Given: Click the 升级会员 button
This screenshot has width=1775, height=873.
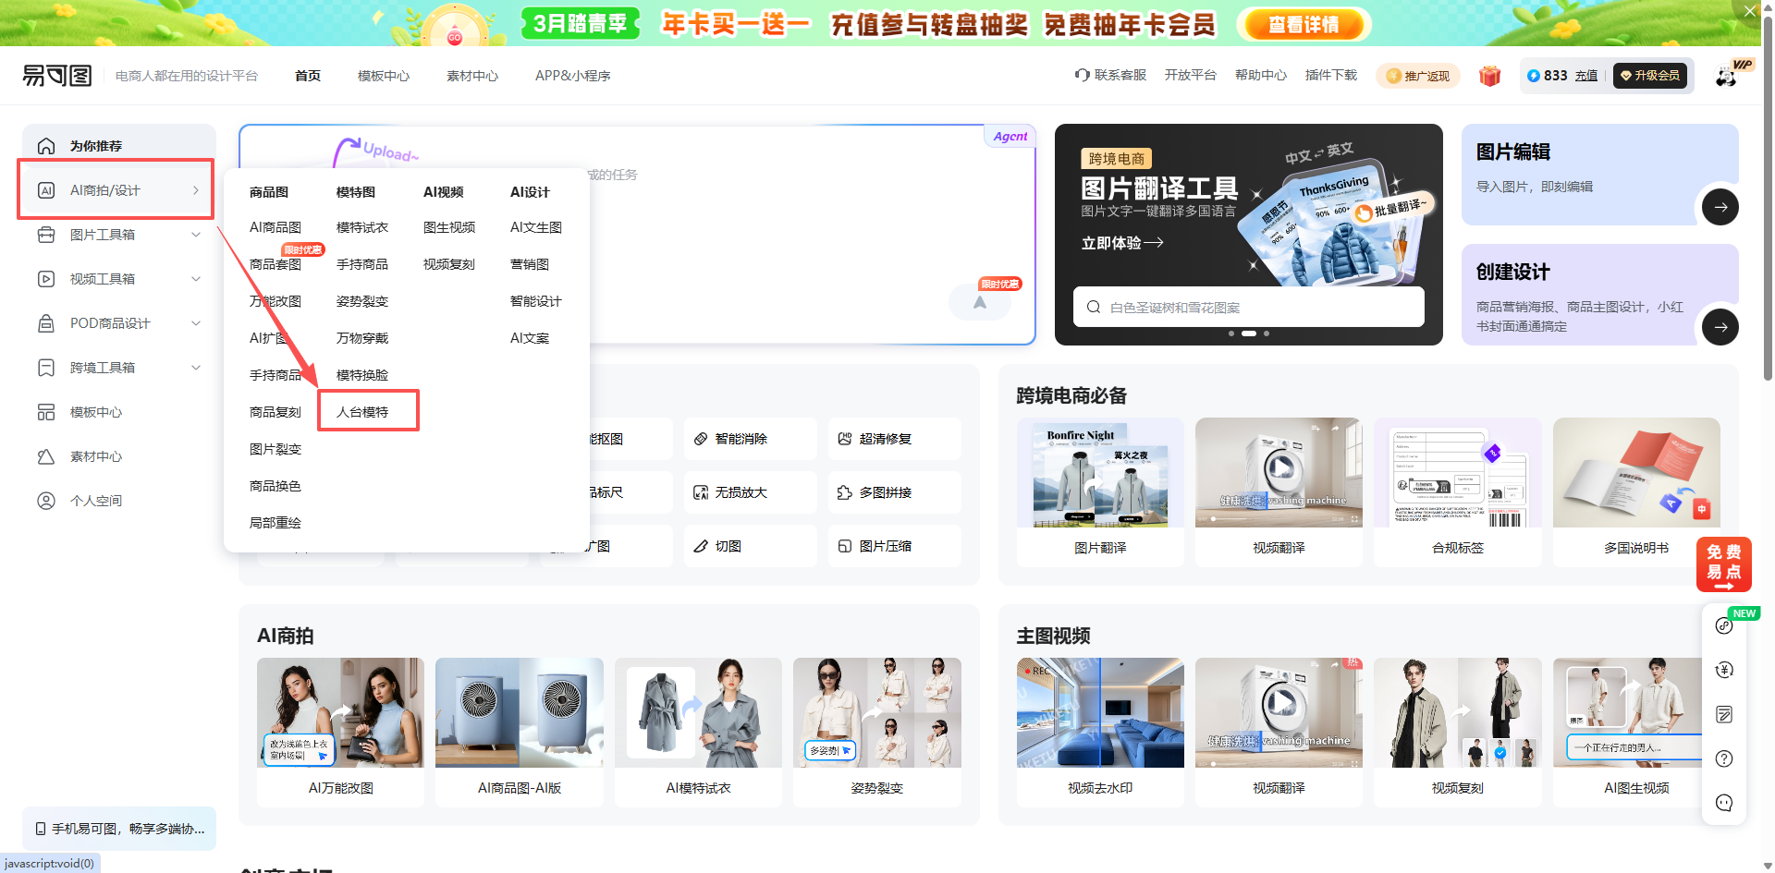Looking at the screenshot, I should 1651,76.
